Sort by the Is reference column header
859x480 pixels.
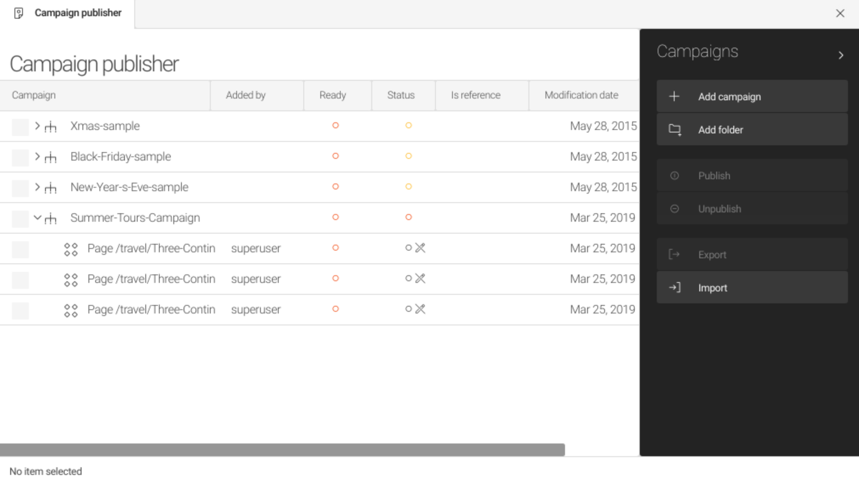click(482, 95)
